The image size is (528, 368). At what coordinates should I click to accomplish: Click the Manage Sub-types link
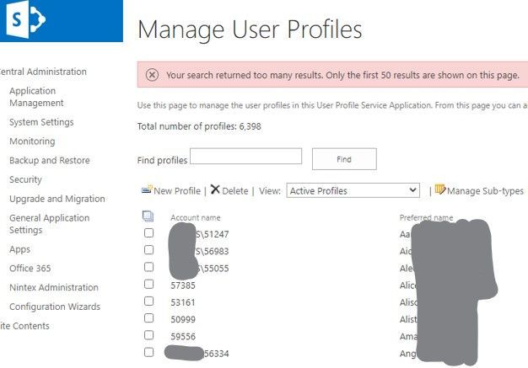coord(485,191)
